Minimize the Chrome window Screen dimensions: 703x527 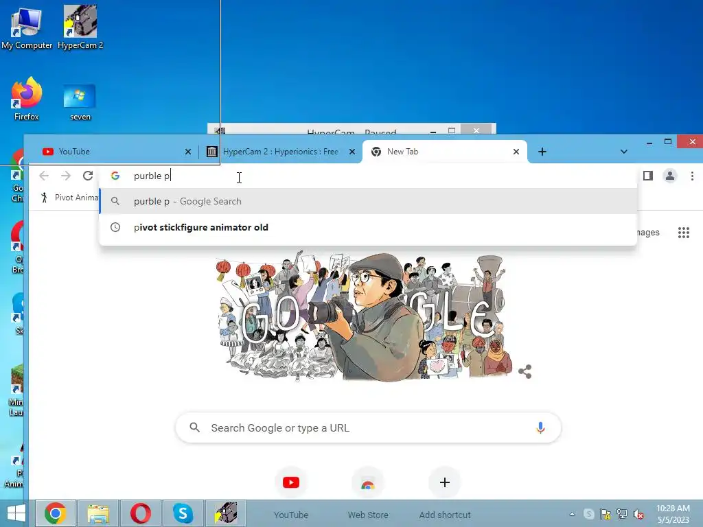point(649,142)
